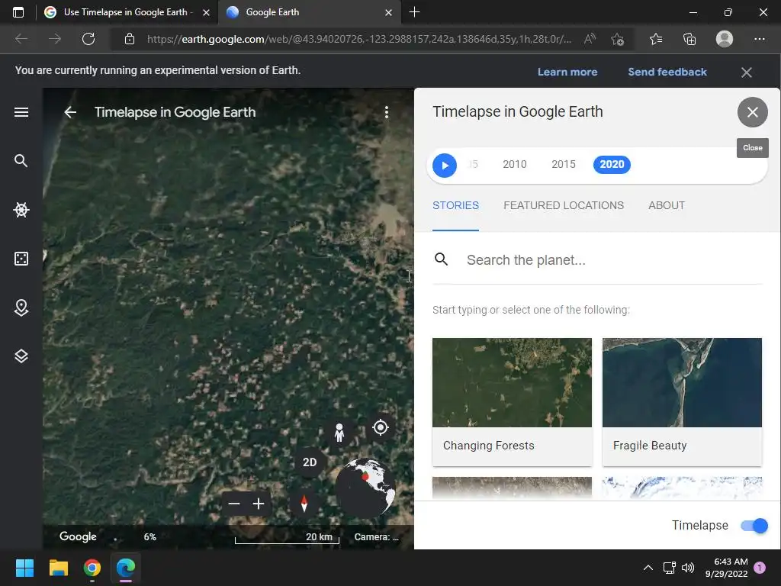This screenshot has width=781, height=586.
Task: Add this page to favorites star icon
Action: click(x=617, y=39)
